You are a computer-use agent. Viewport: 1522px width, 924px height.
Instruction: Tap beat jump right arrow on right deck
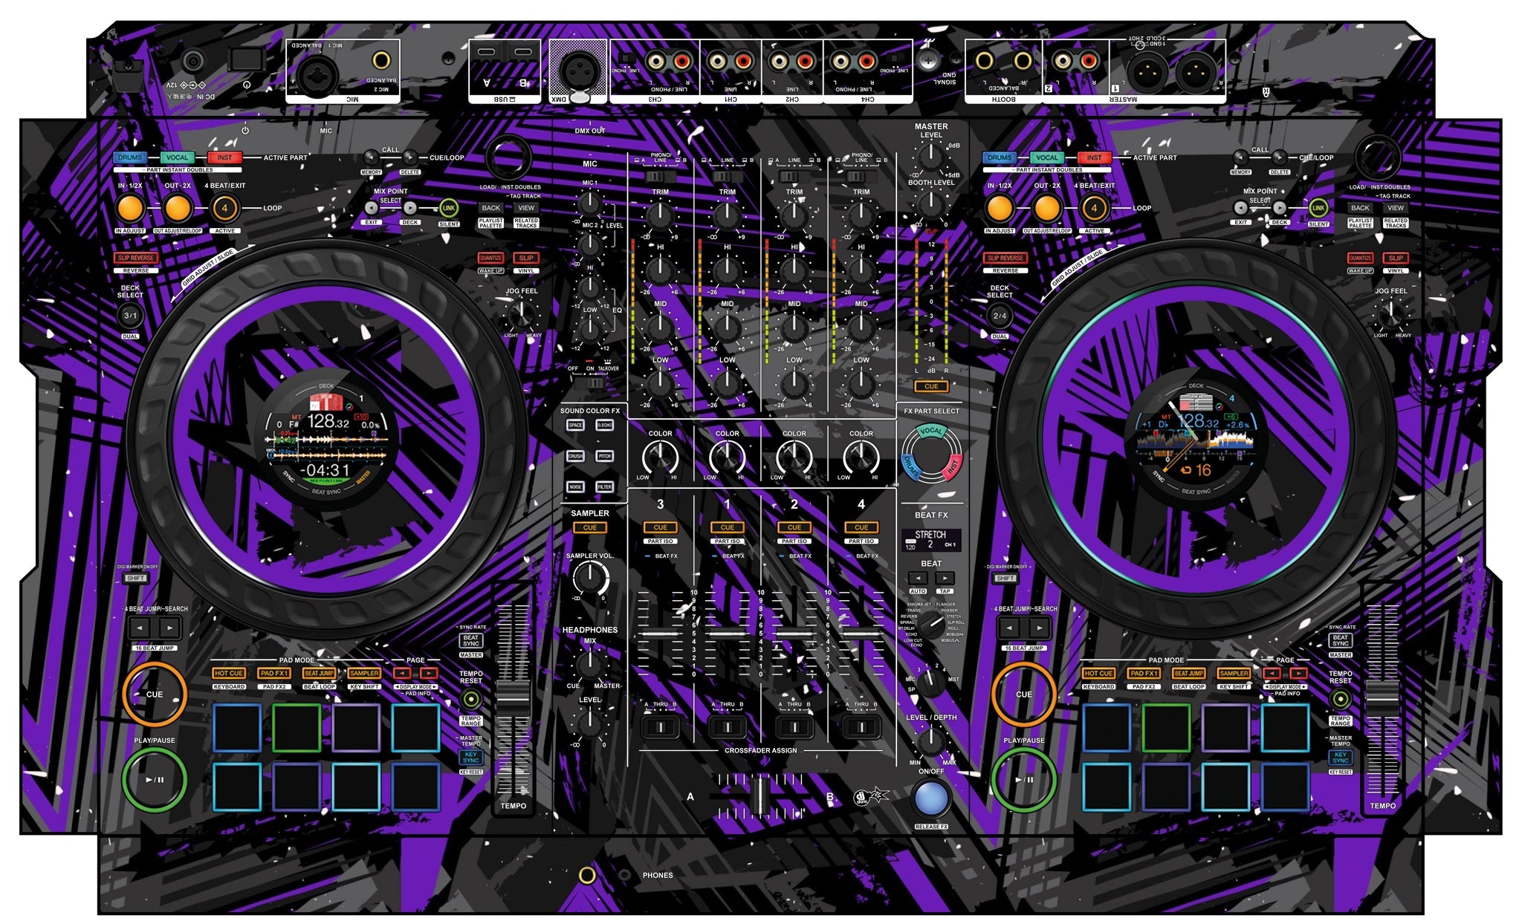point(1040,628)
